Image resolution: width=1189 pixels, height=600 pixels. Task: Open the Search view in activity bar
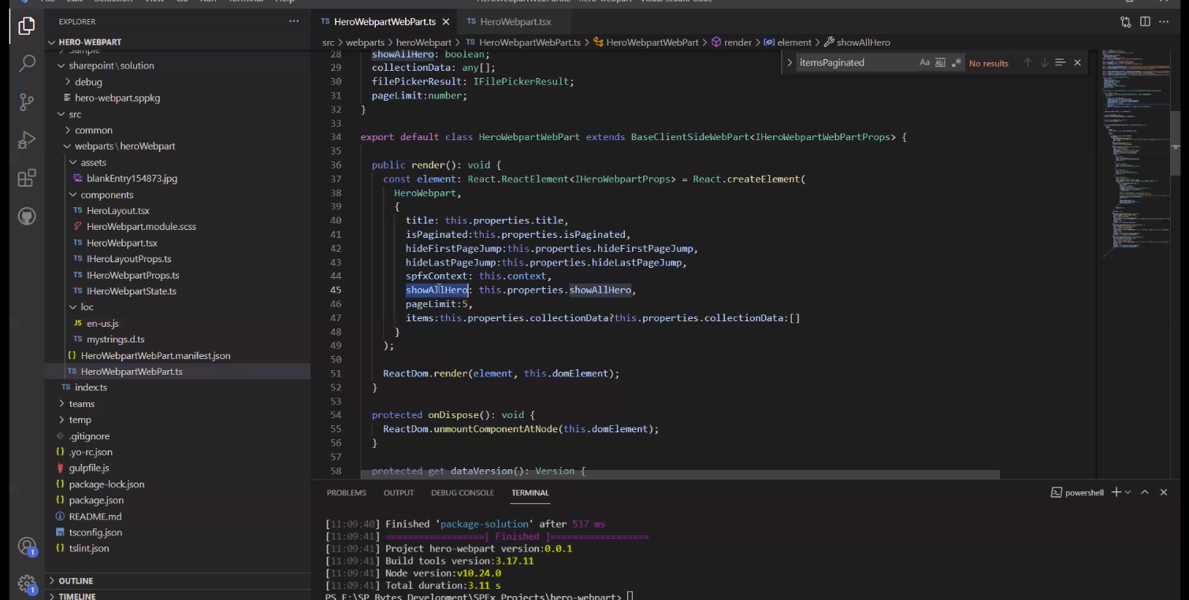(27, 64)
